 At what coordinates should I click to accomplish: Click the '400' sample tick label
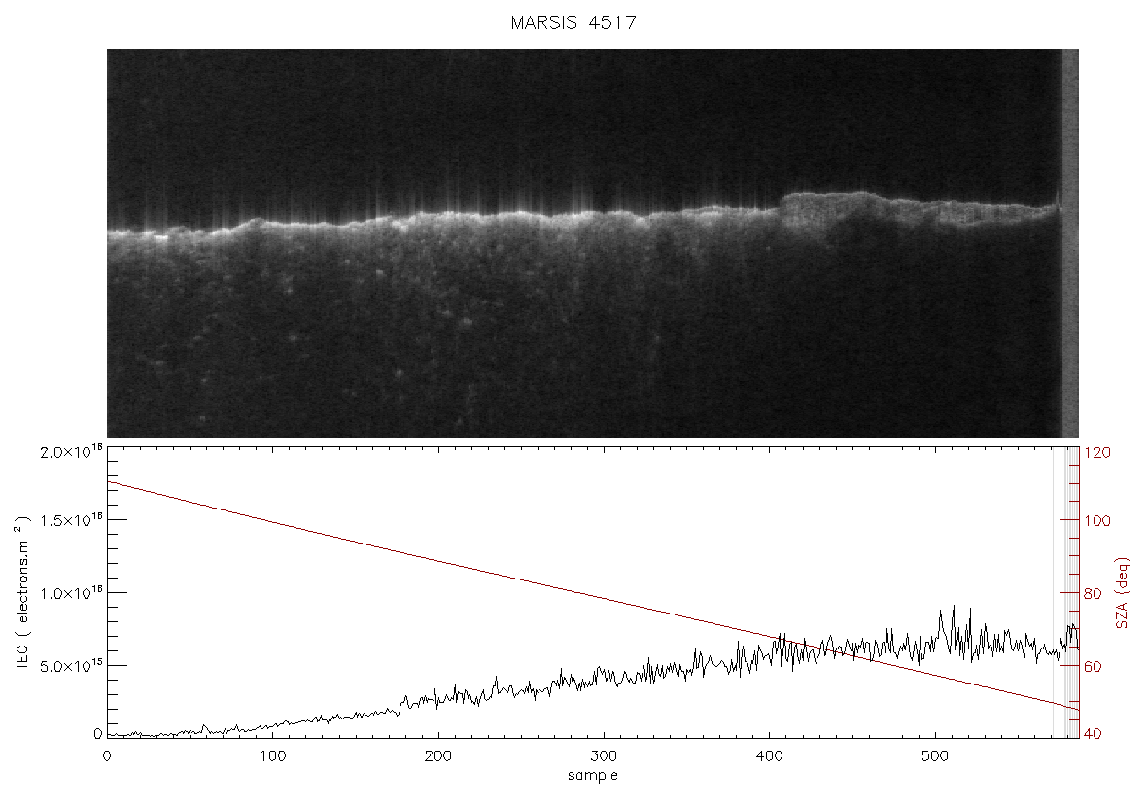tap(770, 755)
